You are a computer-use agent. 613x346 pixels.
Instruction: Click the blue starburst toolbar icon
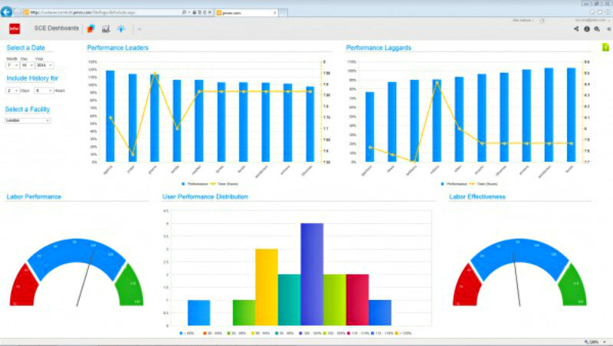point(121,29)
